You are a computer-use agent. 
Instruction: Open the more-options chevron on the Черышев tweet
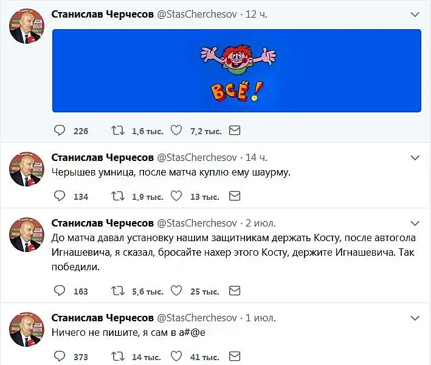click(x=415, y=158)
